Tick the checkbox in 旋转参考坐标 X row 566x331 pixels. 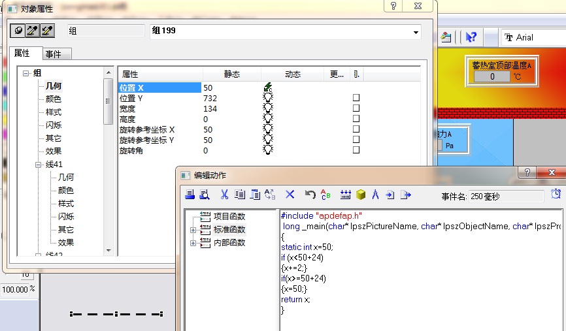[356, 129]
